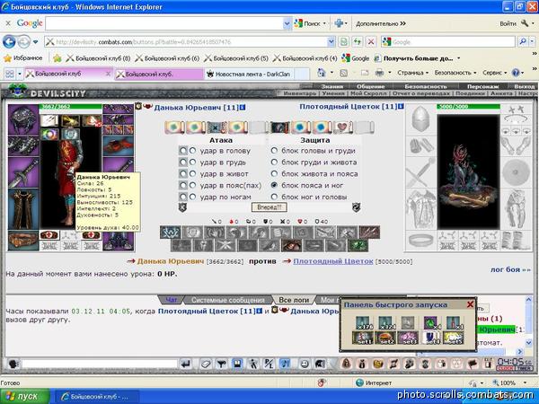Use the x176 potion in quick launch panel
This screenshot has height=404, width=539.
(363, 323)
